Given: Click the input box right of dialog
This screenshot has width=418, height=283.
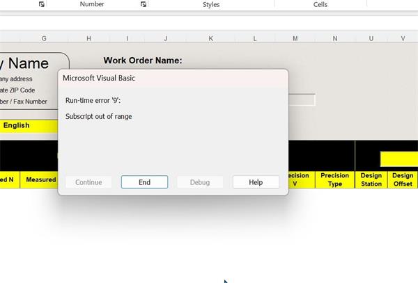Looking at the screenshot, I should click(302, 99).
